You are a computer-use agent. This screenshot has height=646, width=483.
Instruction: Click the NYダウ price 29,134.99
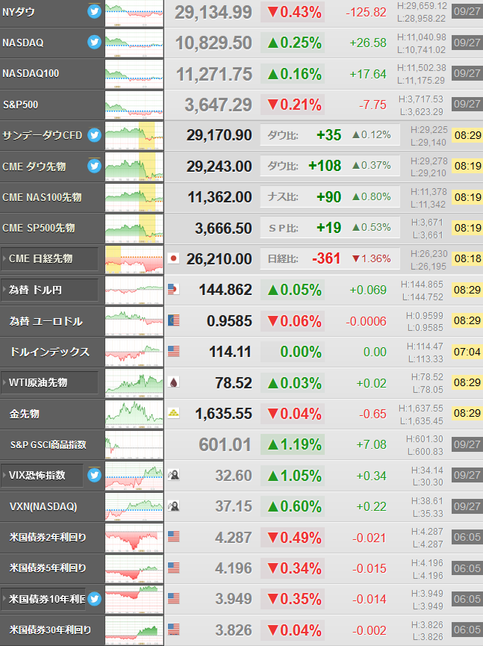tap(214, 13)
